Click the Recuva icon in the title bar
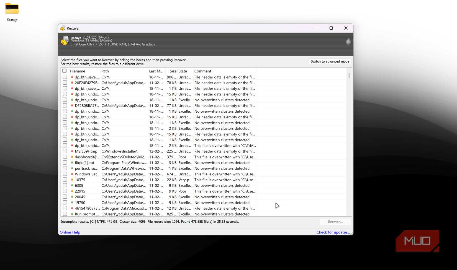This screenshot has height=270, width=457. [63, 28]
